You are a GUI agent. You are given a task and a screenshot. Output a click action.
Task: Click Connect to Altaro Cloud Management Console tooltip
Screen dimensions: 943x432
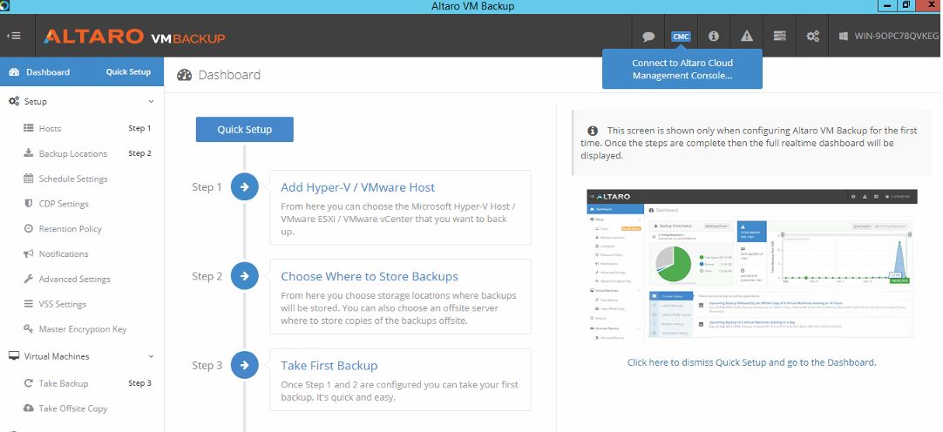[682, 69]
